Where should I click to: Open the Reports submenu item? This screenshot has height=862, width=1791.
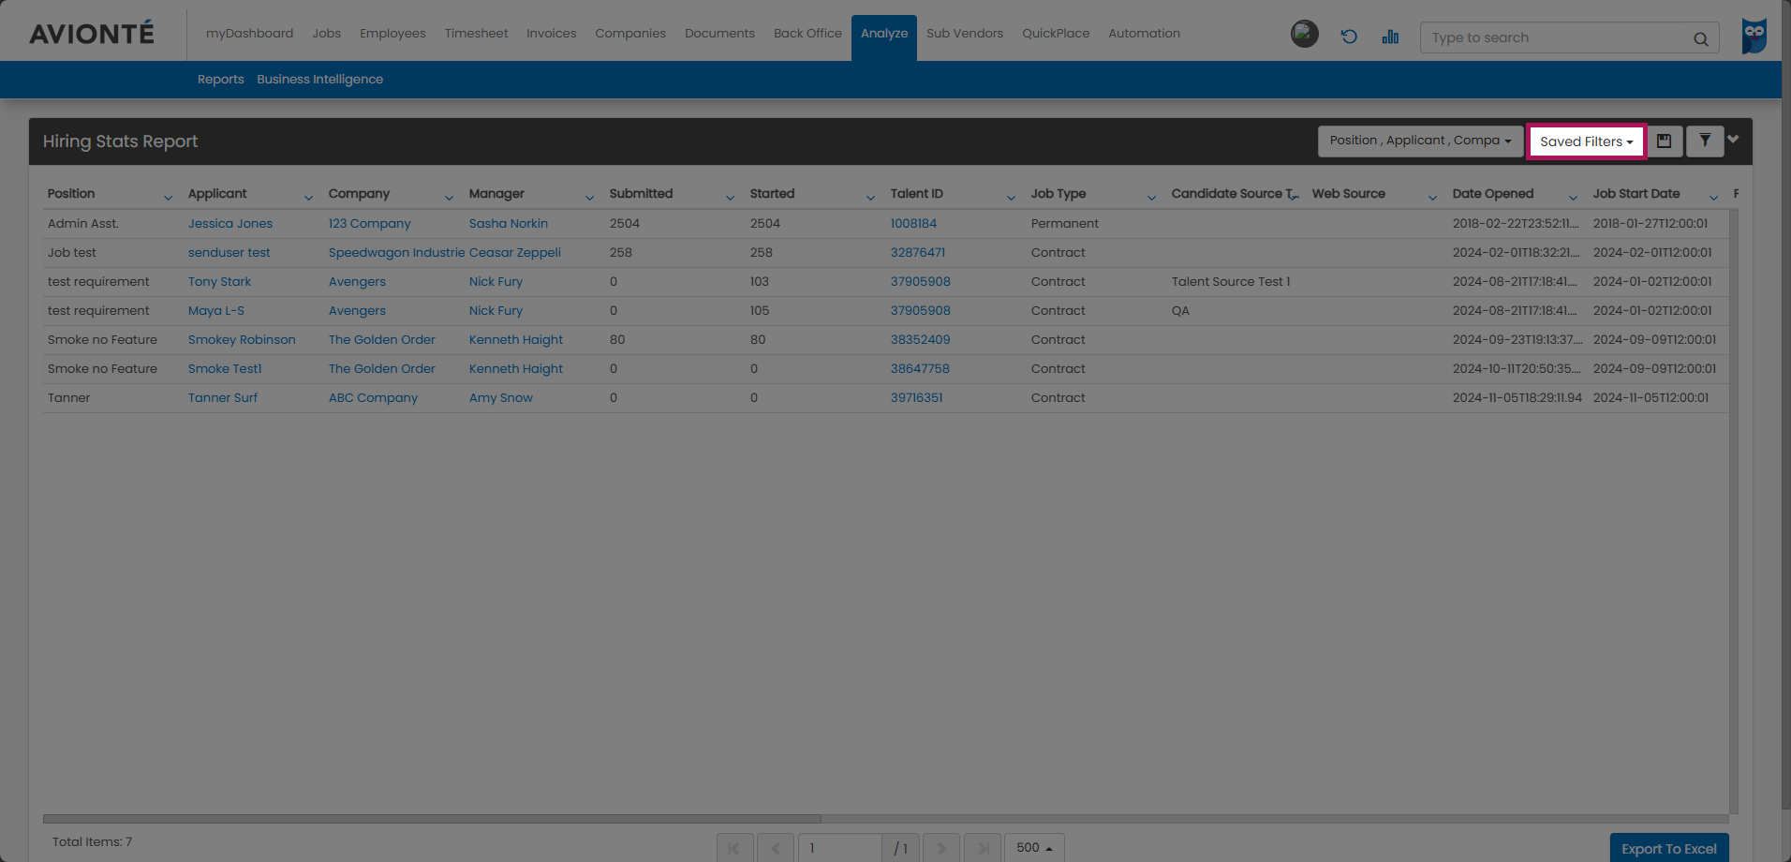click(x=220, y=80)
